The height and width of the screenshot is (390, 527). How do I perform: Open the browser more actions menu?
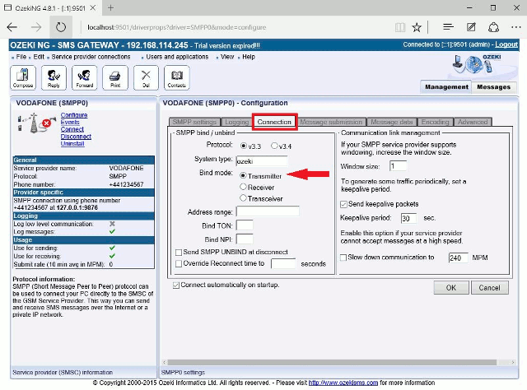click(516, 27)
